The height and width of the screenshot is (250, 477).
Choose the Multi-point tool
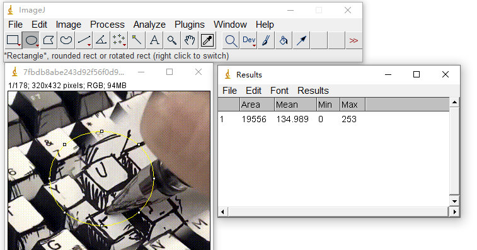[119, 40]
